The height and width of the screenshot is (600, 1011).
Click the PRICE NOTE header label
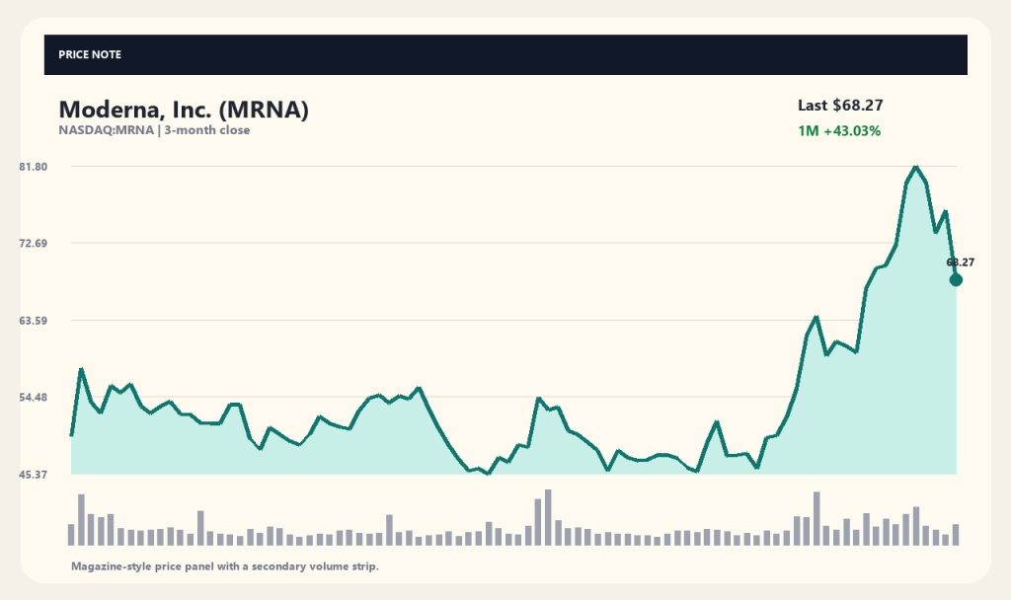[x=90, y=55]
